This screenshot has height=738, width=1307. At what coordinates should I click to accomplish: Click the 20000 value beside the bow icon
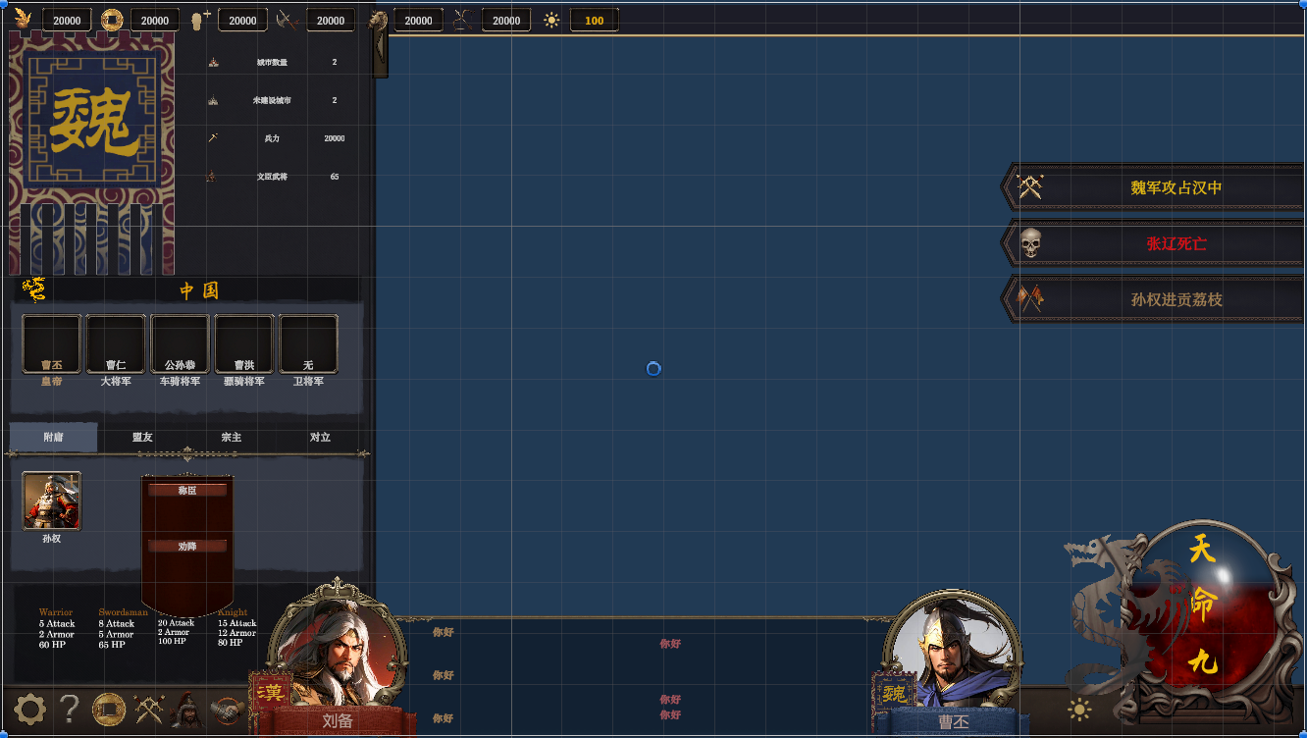[x=506, y=20]
